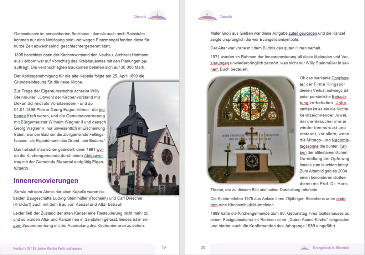The height and width of the screenshot is (255, 365).
Task: Click the 'Innenrenovierungen' heading
Action: tap(46, 181)
